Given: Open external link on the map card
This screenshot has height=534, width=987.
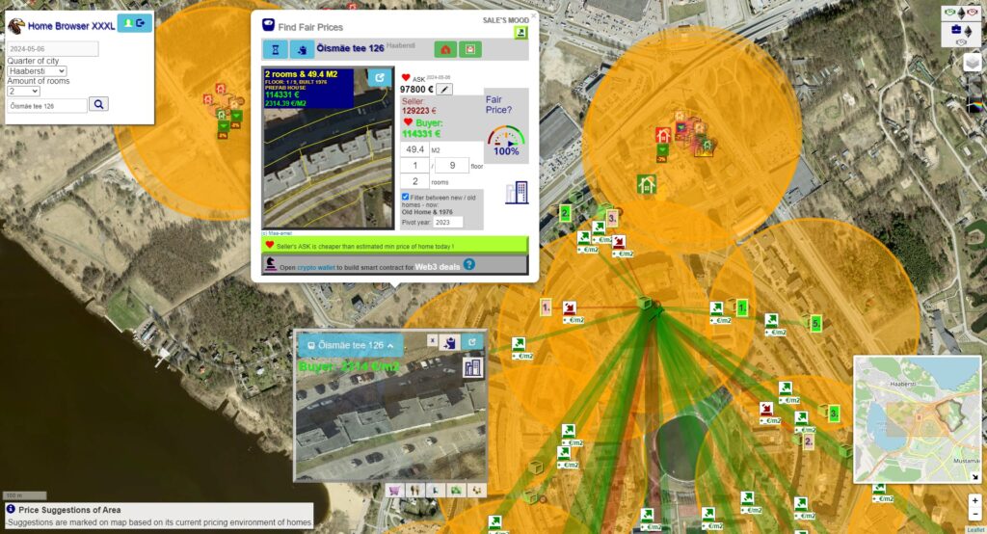Looking at the screenshot, I should coord(472,342).
